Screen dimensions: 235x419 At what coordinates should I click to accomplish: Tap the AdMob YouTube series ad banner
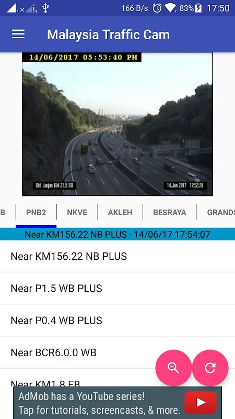coord(118,403)
